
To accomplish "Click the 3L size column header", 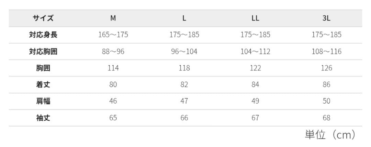I will [326, 18].
